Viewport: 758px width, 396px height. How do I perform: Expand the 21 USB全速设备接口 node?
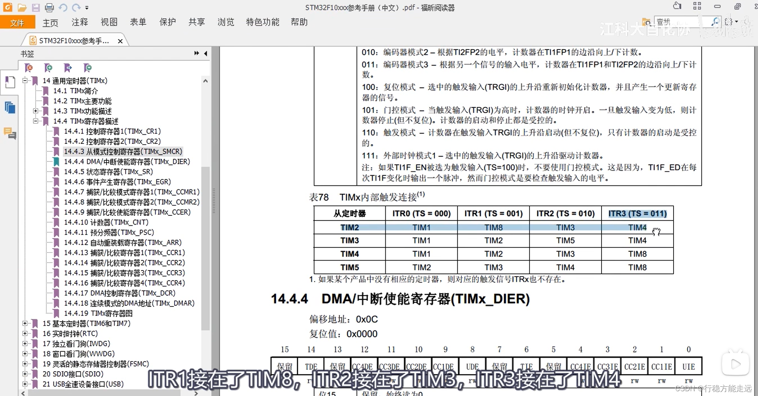click(25, 384)
